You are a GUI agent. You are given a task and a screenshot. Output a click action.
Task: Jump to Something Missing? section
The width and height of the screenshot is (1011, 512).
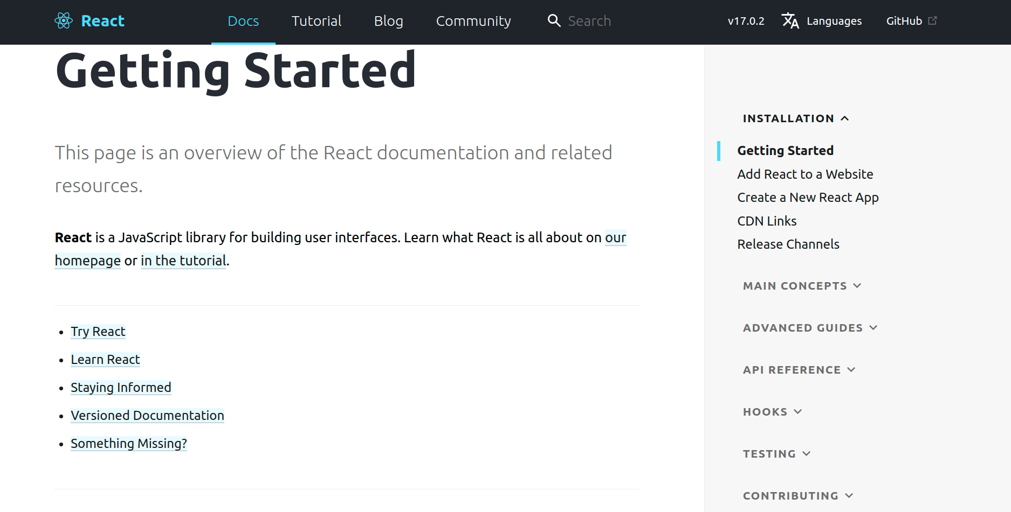click(x=129, y=444)
